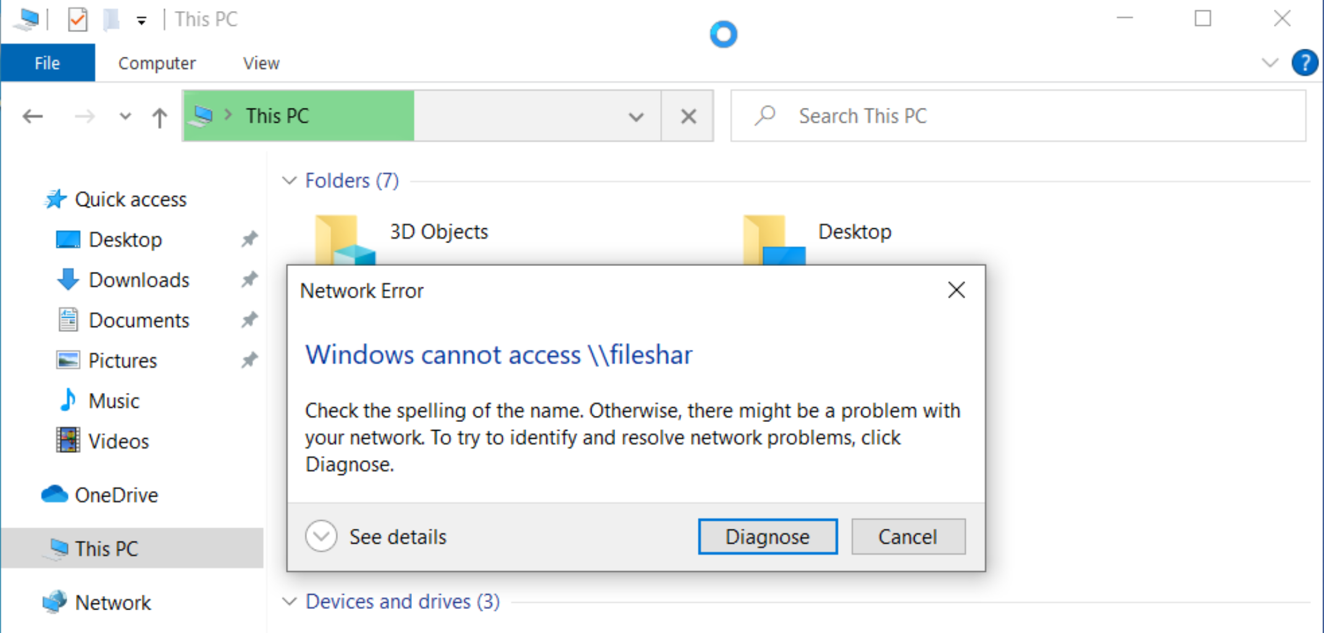The width and height of the screenshot is (1324, 633).
Task: Open the Recent locations dropdown
Action: coord(125,116)
